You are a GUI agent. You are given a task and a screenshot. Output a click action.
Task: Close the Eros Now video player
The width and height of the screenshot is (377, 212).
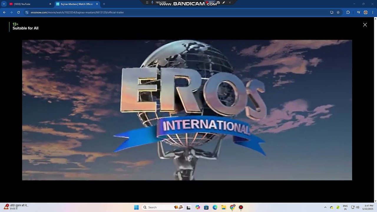(365, 25)
